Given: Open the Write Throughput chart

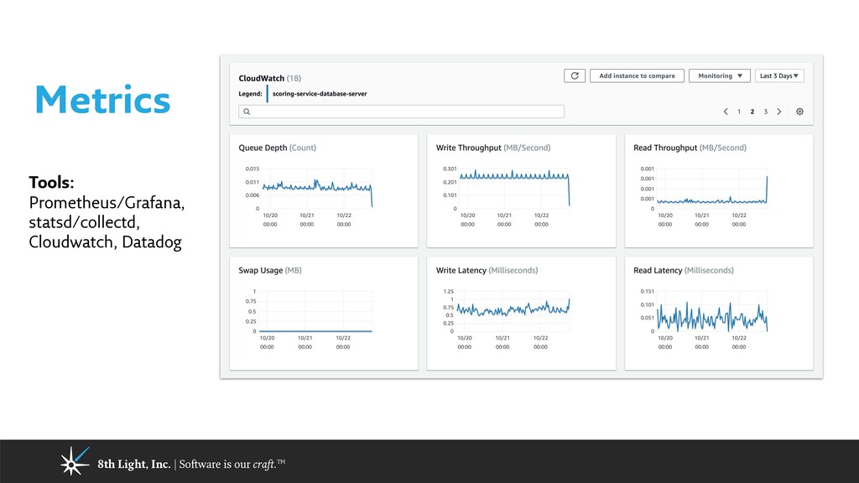Looking at the screenshot, I should [x=521, y=190].
